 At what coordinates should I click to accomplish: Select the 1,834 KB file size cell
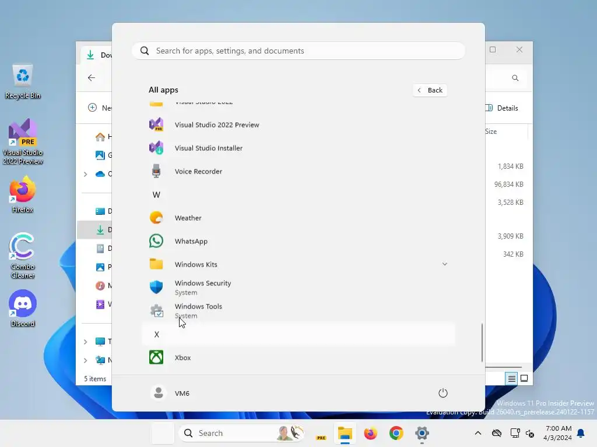point(510,166)
